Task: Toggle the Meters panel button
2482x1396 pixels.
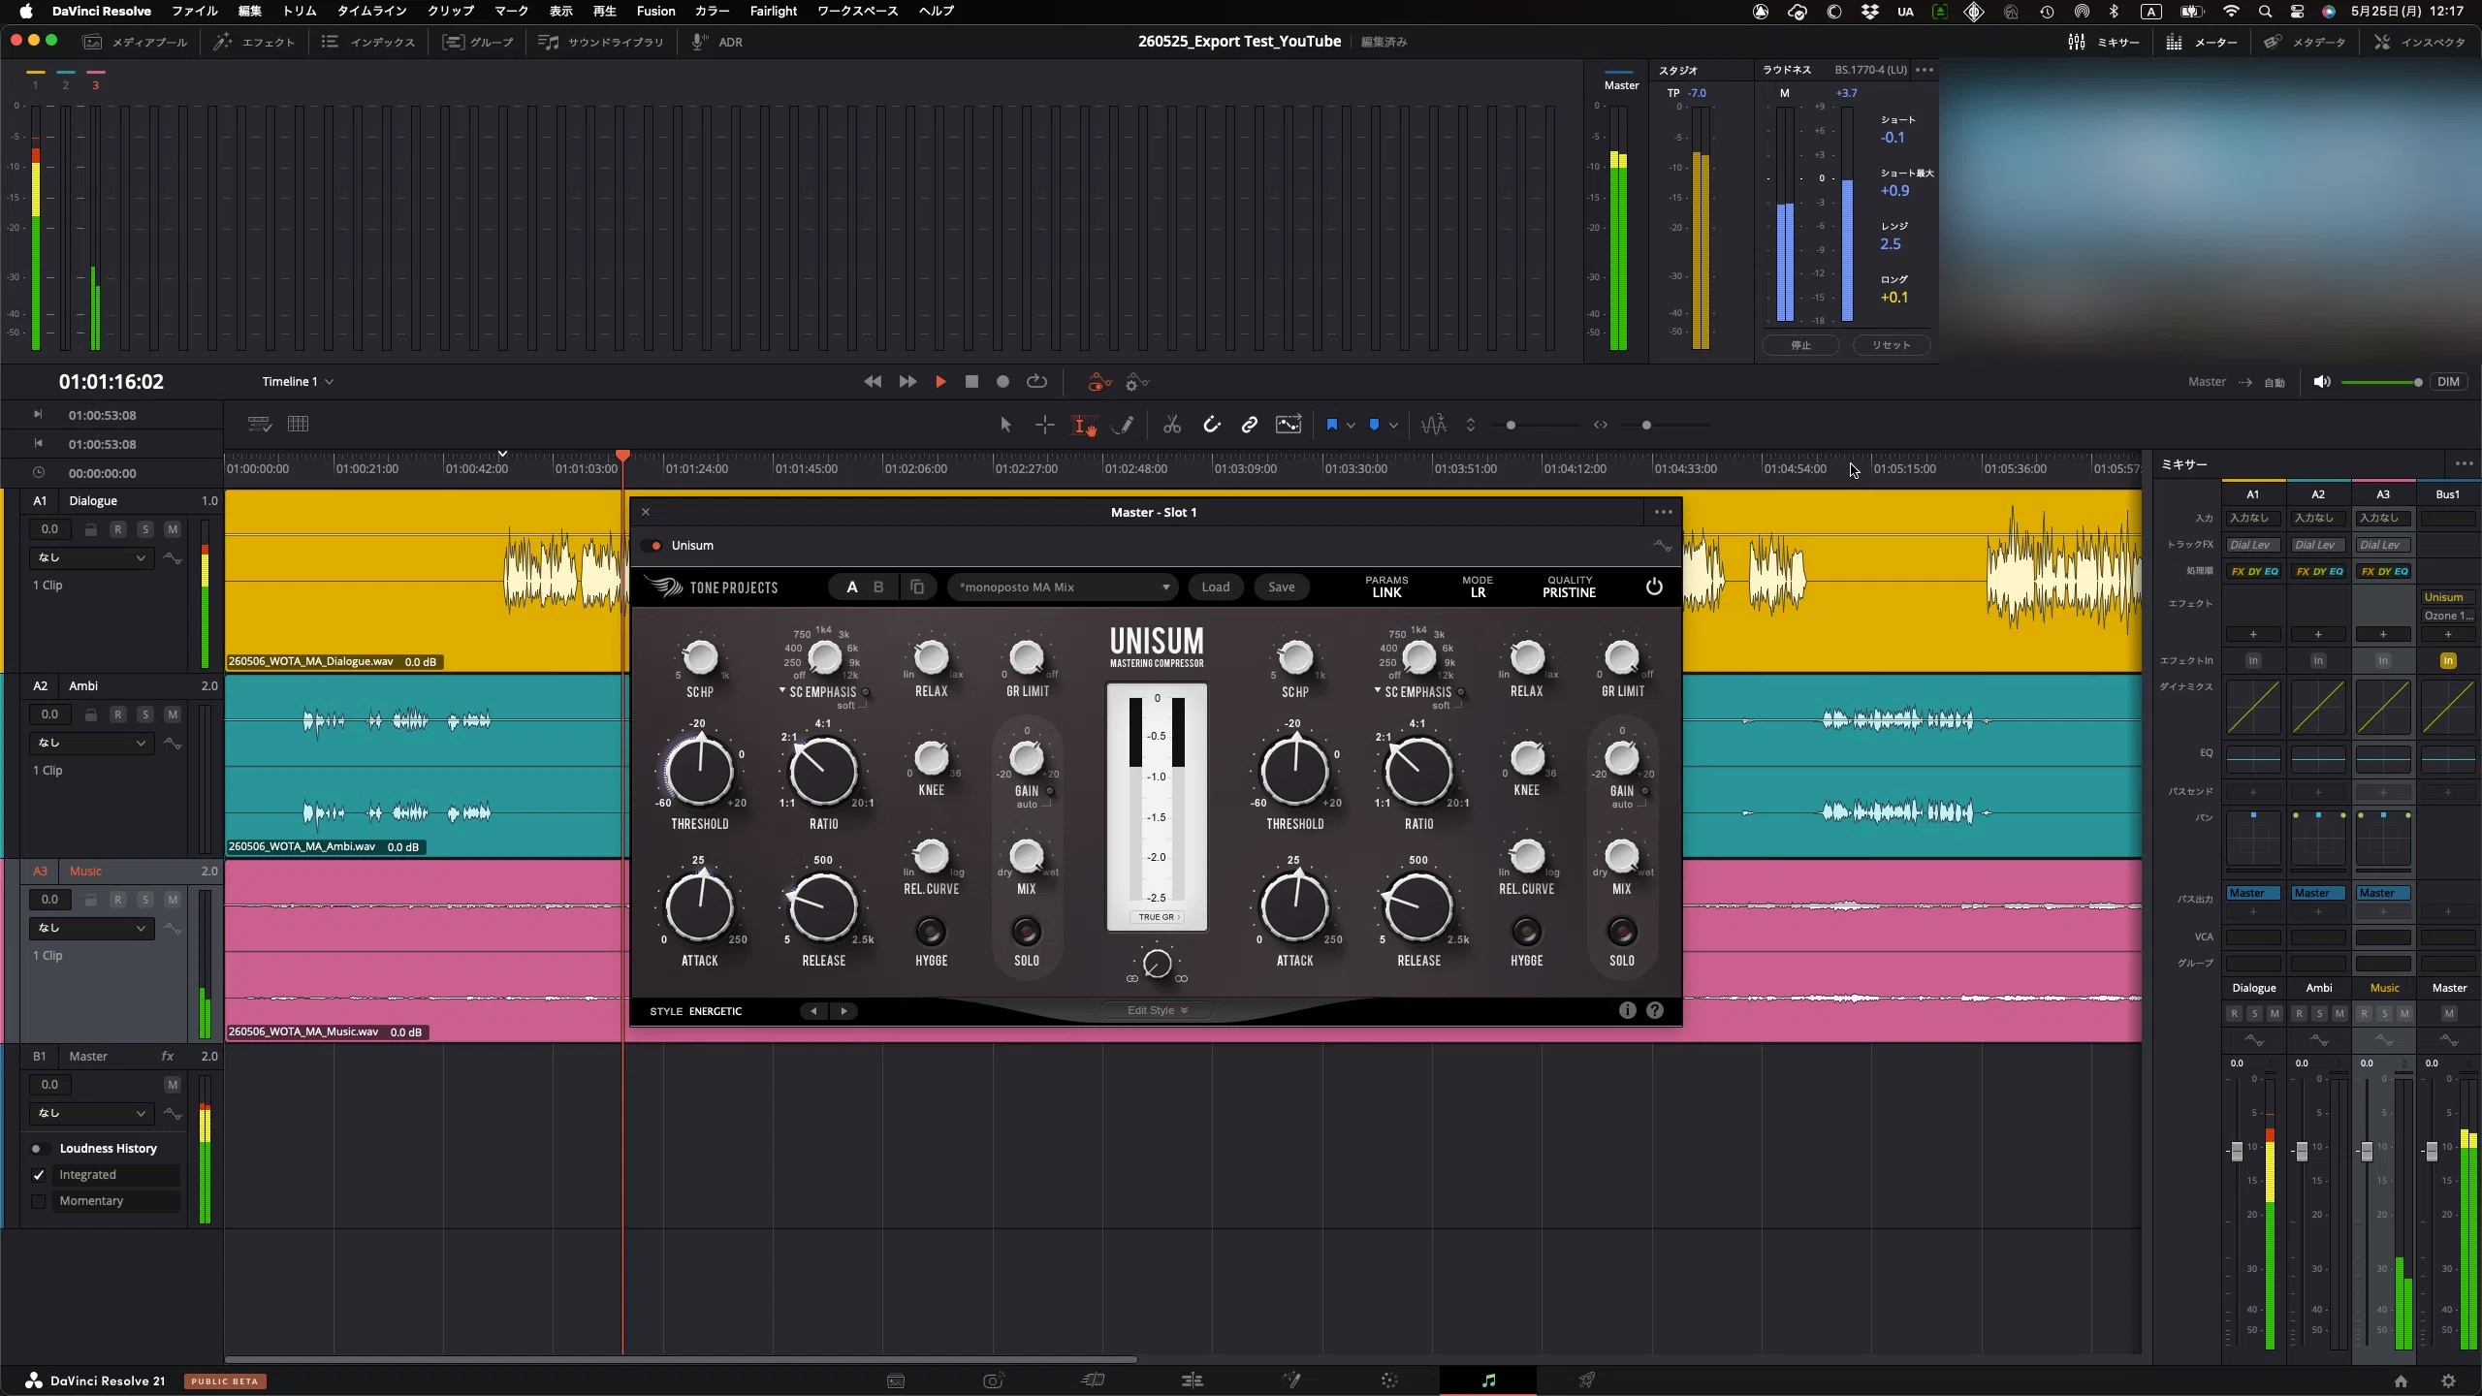Action: coord(2202,42)
